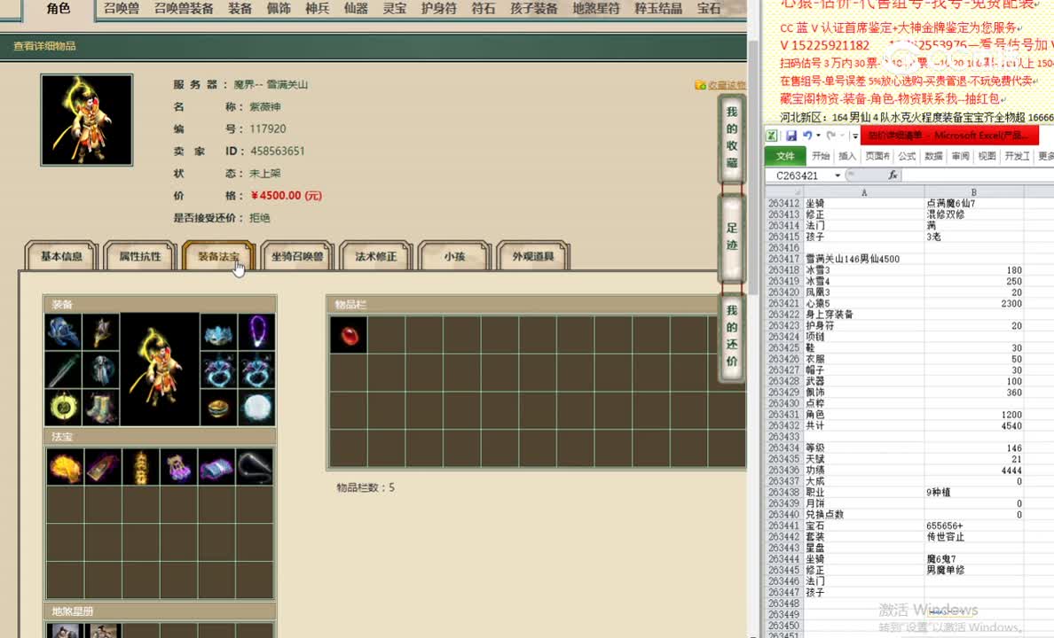The height and width of the screenshot is (638, 1054).
Task: Click the purple necklace equipment icon
Action: coord(256,331)
